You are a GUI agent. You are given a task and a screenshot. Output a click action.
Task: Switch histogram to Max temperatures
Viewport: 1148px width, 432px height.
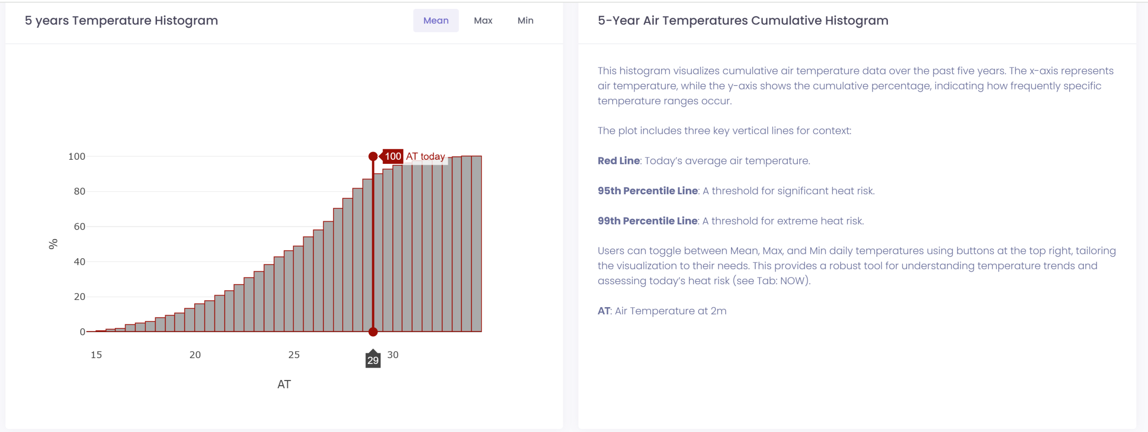point(483,21)
